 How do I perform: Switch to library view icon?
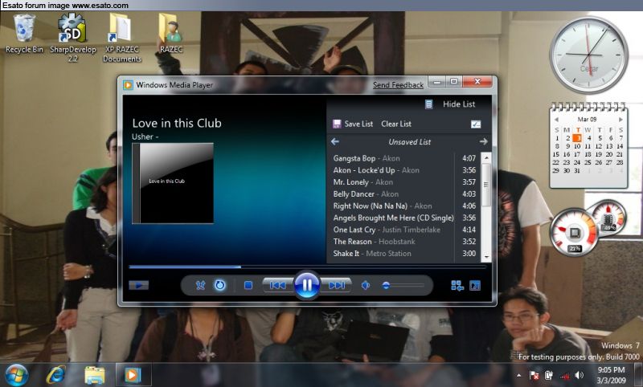tap(457, 286)
